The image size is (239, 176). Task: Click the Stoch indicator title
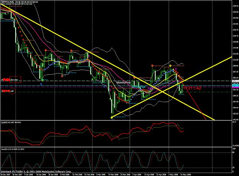(13, 149)
